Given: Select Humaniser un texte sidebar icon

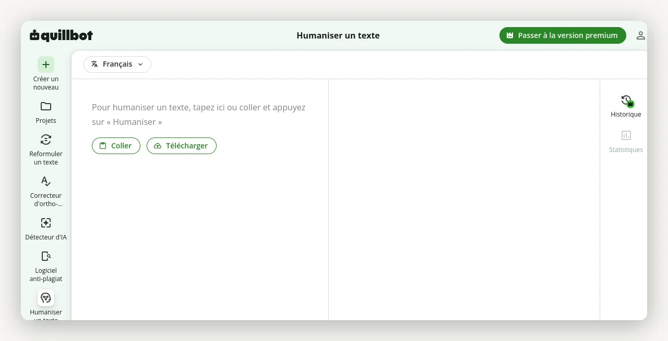Looking at the screenshot, I should 46,298.
